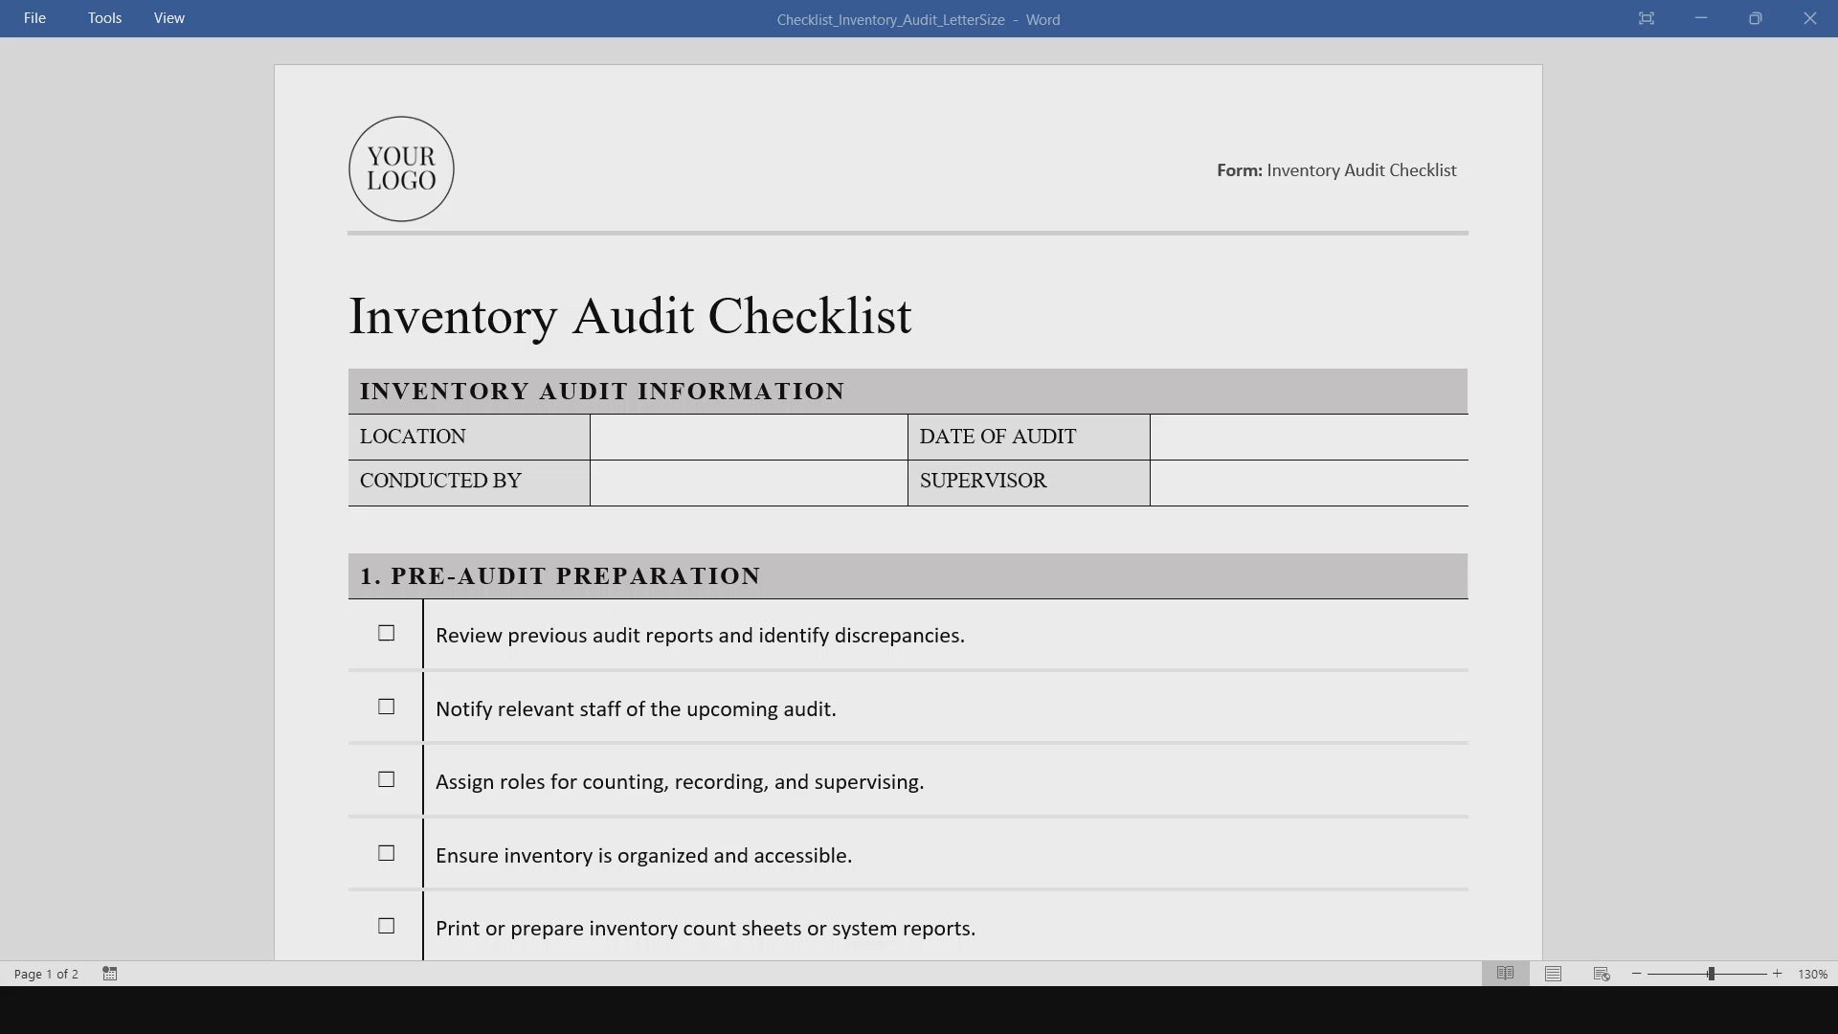The image size is (1838, 1034).
Task: Click the macro recording status bar icon
Action: tap(110, 974)
